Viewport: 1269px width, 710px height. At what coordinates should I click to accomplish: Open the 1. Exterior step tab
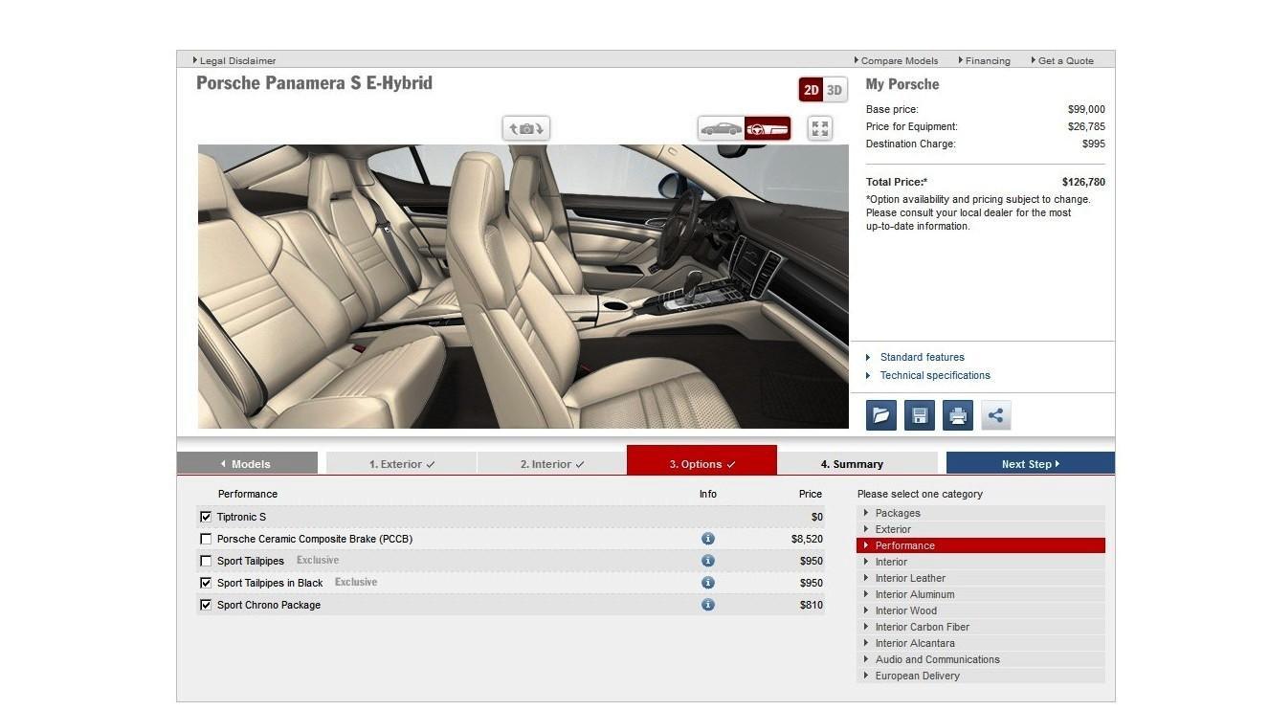(401, 463)
